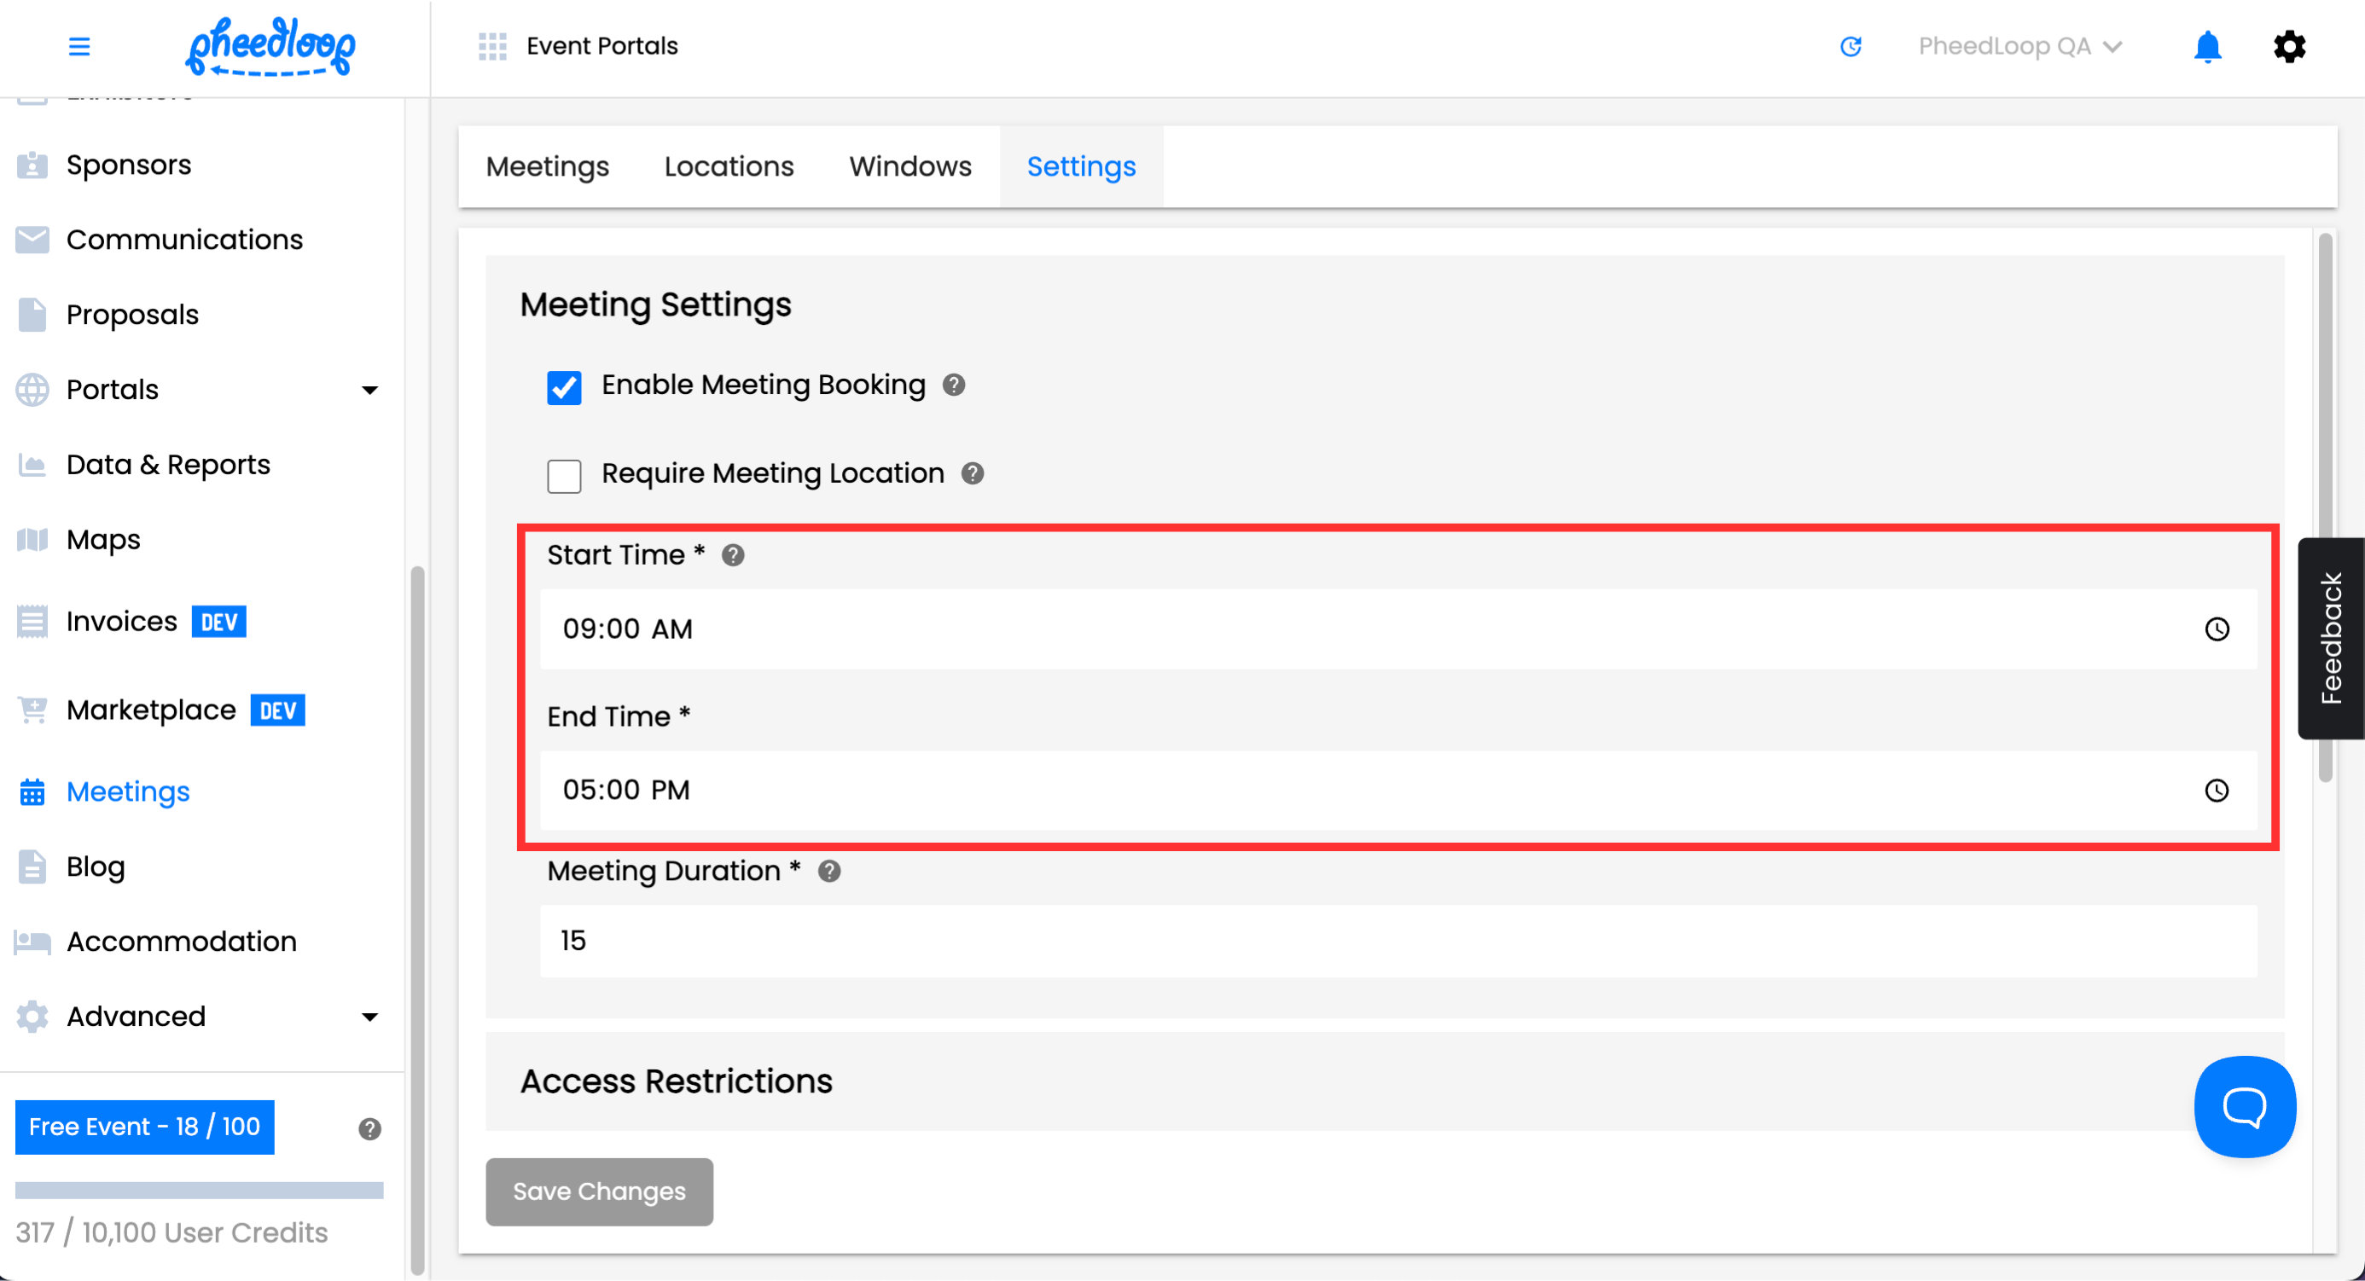Open the apps grid icon beside Event Portals
The width and height of the screenshot is (2365, 1281).
492,46
